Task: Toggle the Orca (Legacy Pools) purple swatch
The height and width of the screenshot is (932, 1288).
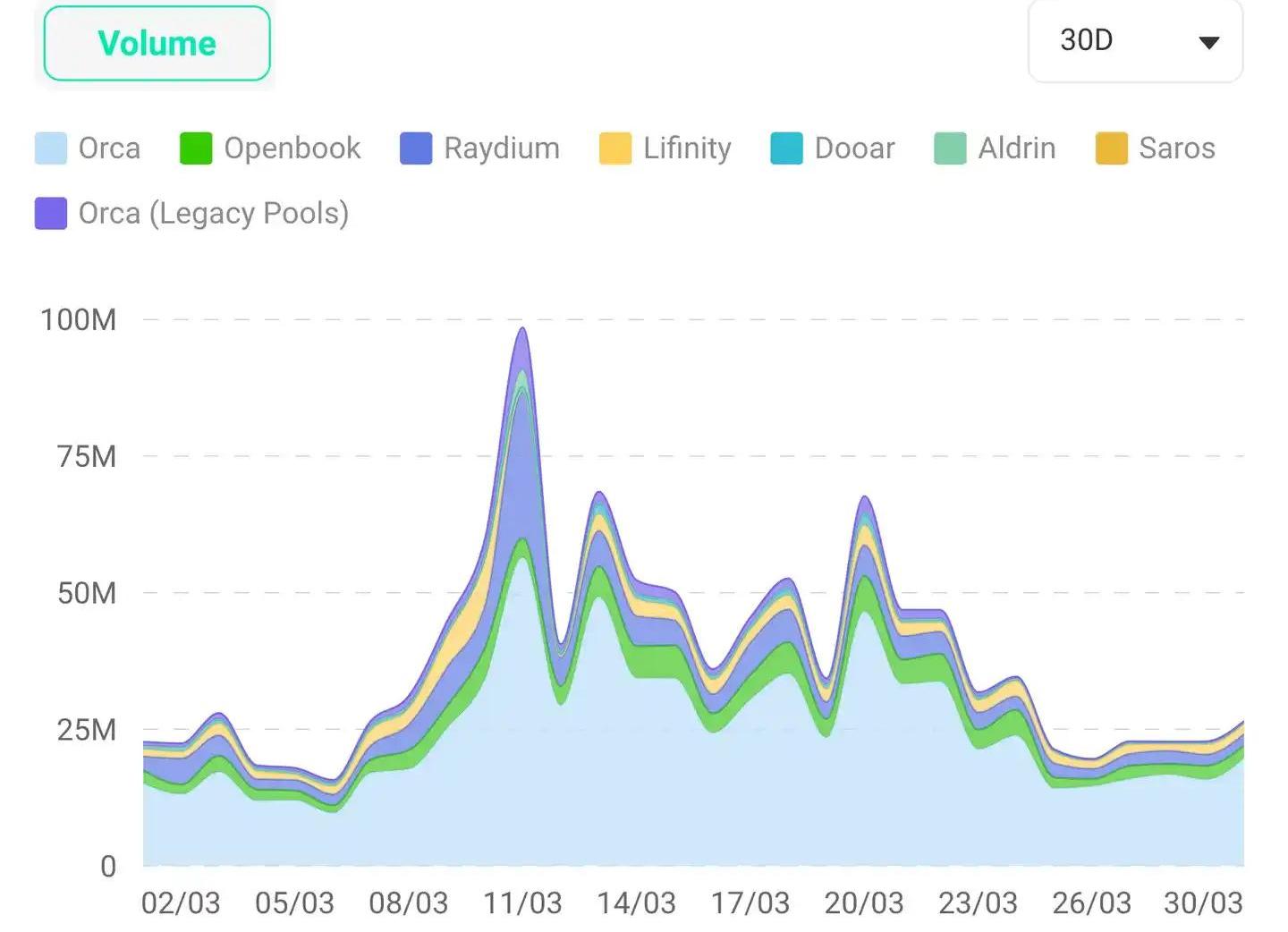Action: click(51, 214)
